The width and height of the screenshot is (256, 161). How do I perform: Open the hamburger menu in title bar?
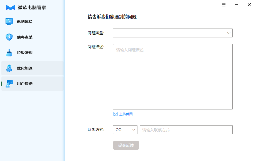tap(224, 5)
